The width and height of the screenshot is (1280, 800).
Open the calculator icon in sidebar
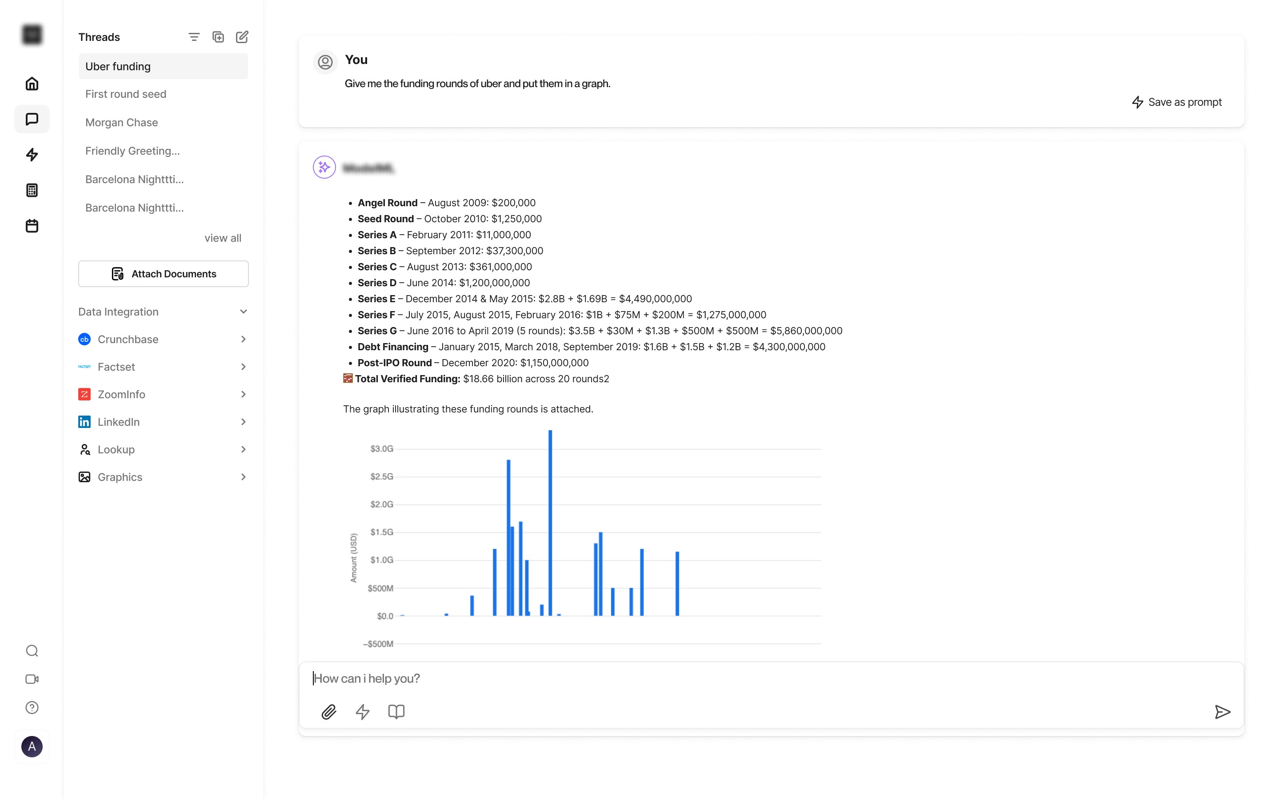(x=32, y=191)
